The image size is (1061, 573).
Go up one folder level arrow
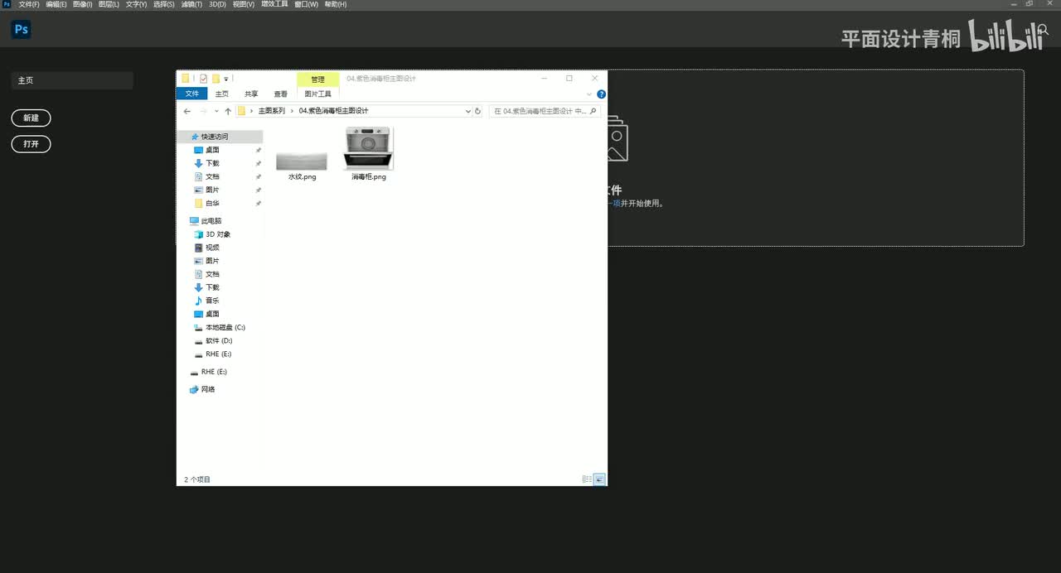point(228,111)
